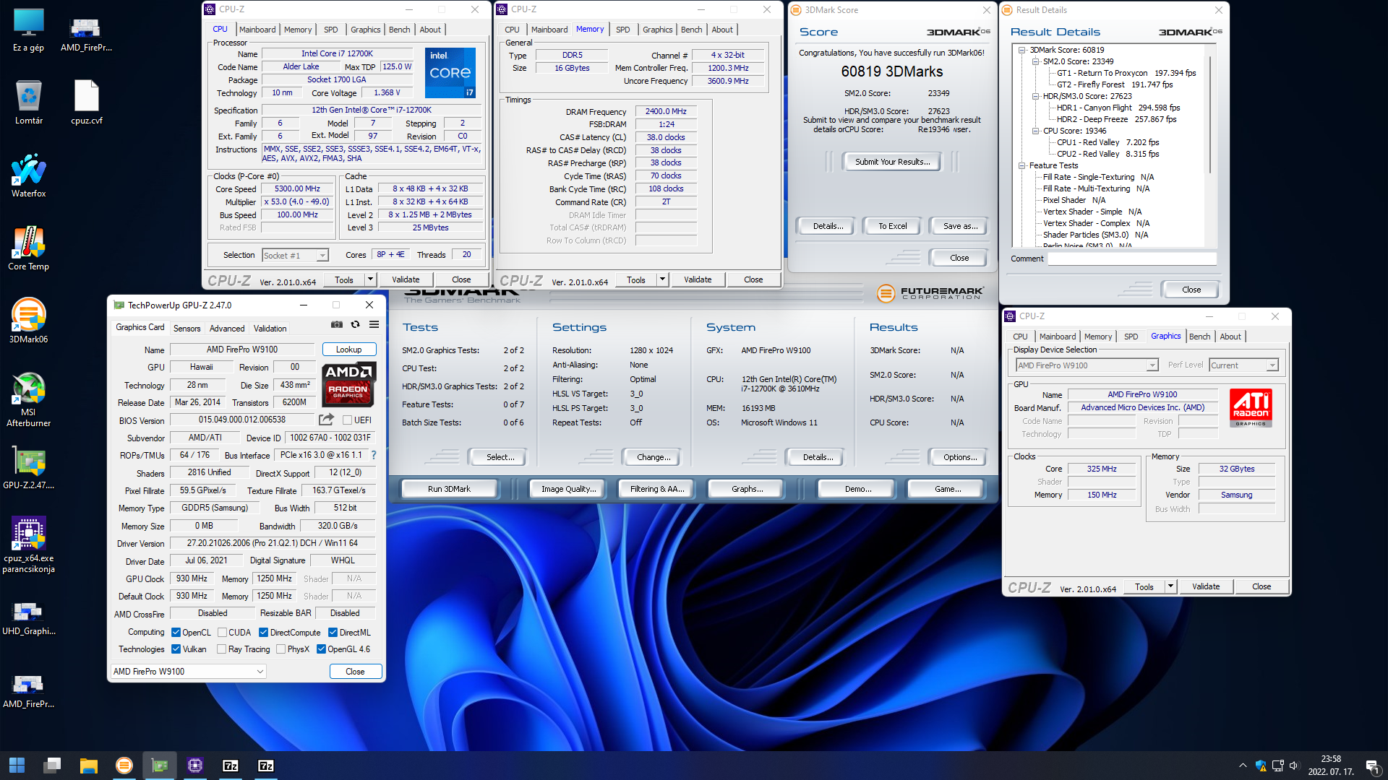The image size is (1388, 780).
Task: Open Tools dropdown arrow in CPU-Z Memory window
Action: (x=662, y=279)
